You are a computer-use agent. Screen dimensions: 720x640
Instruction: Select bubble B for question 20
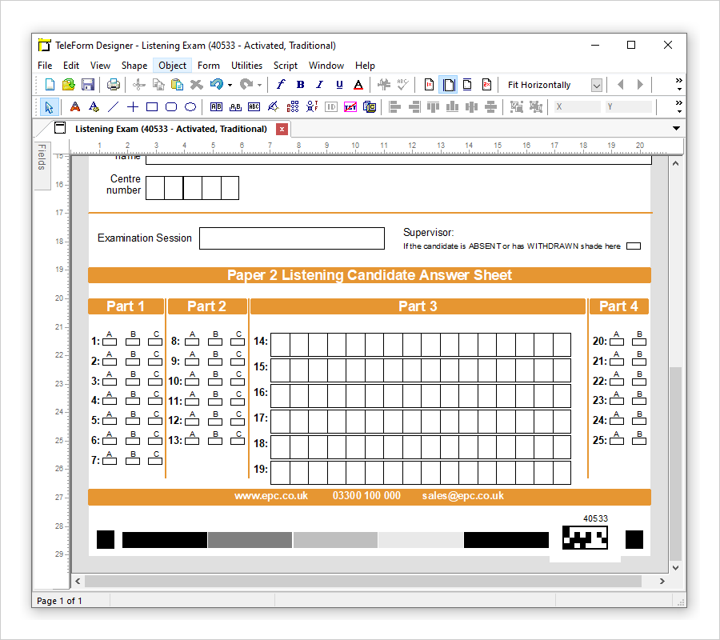click(639, 342)
